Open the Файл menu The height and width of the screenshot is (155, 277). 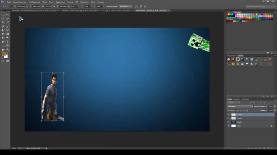tap(9, 2)
